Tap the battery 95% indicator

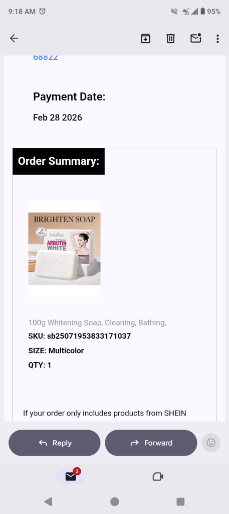[210, 12]
